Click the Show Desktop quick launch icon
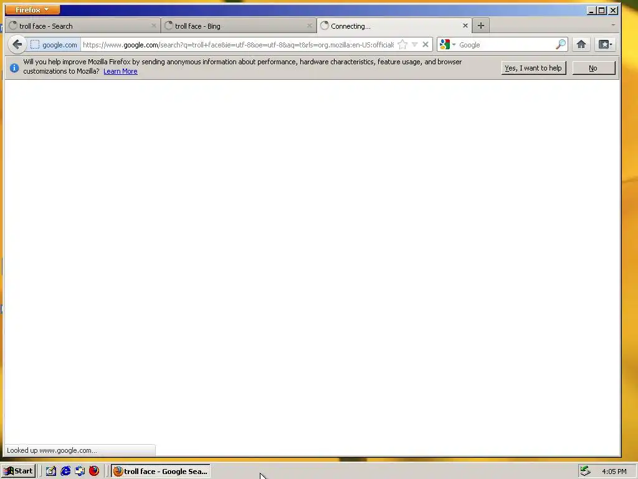Viewport: 638px width, 479px height. (x=50, y=472)
